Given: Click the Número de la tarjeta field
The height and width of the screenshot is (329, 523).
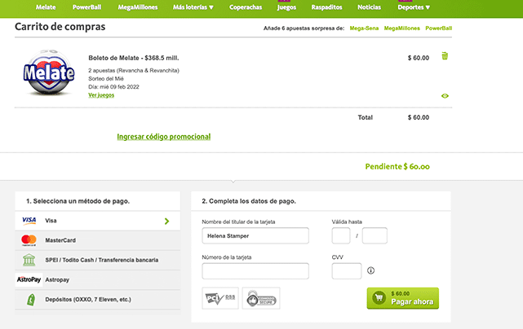Looking at the screenshot, I should 255,271.
